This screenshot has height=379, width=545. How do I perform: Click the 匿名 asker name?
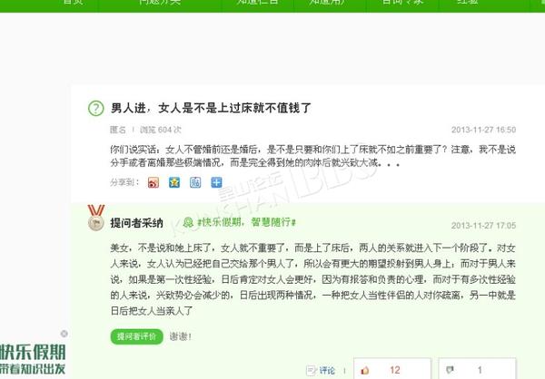point(118,130)
